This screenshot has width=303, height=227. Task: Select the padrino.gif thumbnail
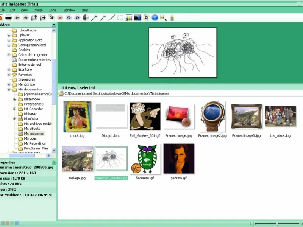click(179, 159)
